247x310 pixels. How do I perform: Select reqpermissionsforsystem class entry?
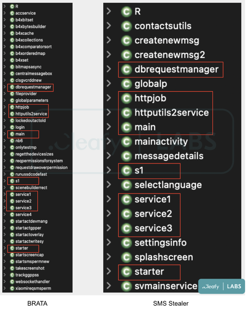[39, 161]
